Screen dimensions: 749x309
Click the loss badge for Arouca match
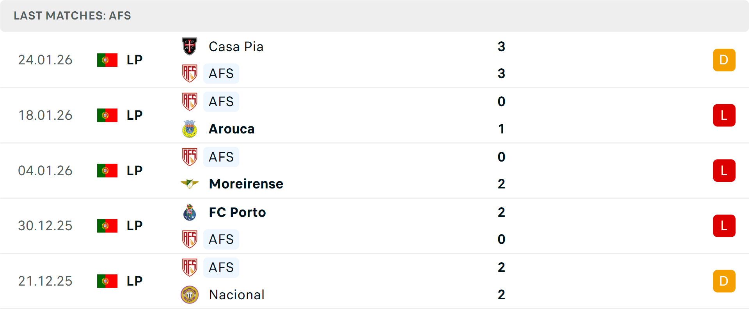[724, 115]
